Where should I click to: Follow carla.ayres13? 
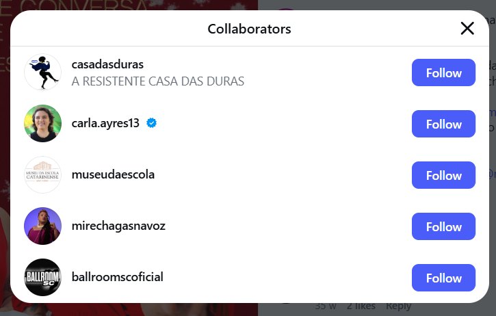point(443,124)
